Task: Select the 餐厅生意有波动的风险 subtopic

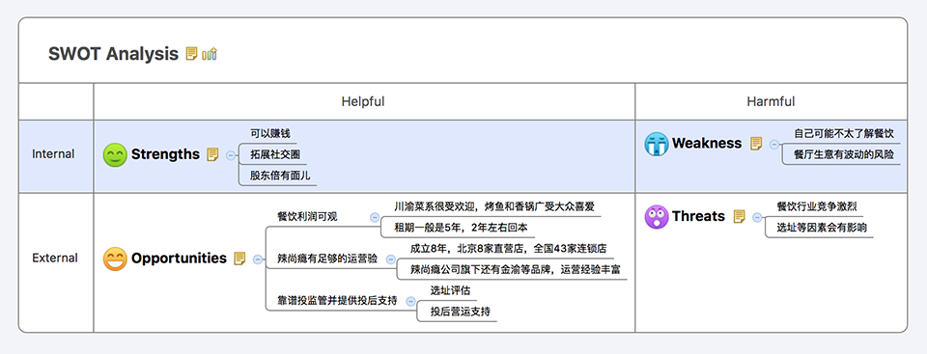Action: (x=843, y=155)
